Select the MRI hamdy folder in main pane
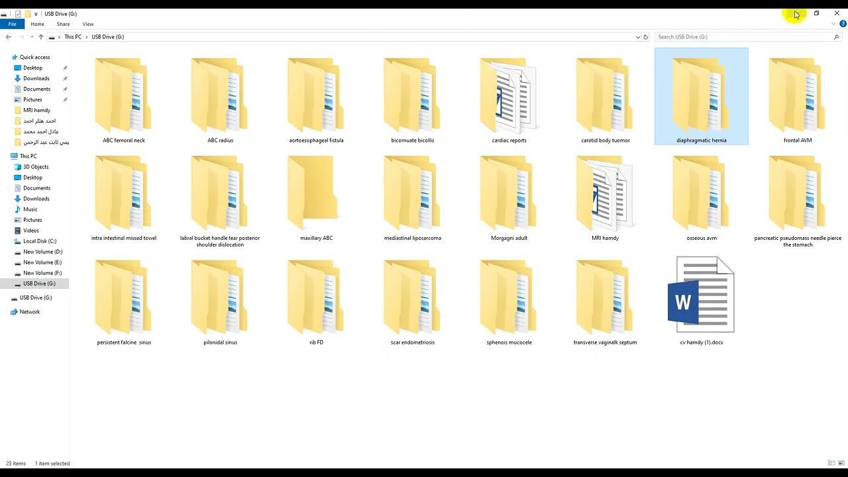 [606, 199]
